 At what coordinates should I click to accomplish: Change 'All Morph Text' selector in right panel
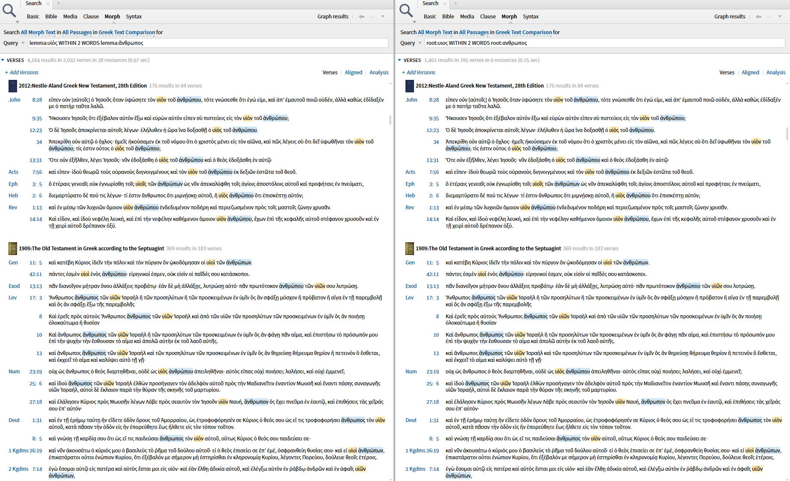pos(435,32)
